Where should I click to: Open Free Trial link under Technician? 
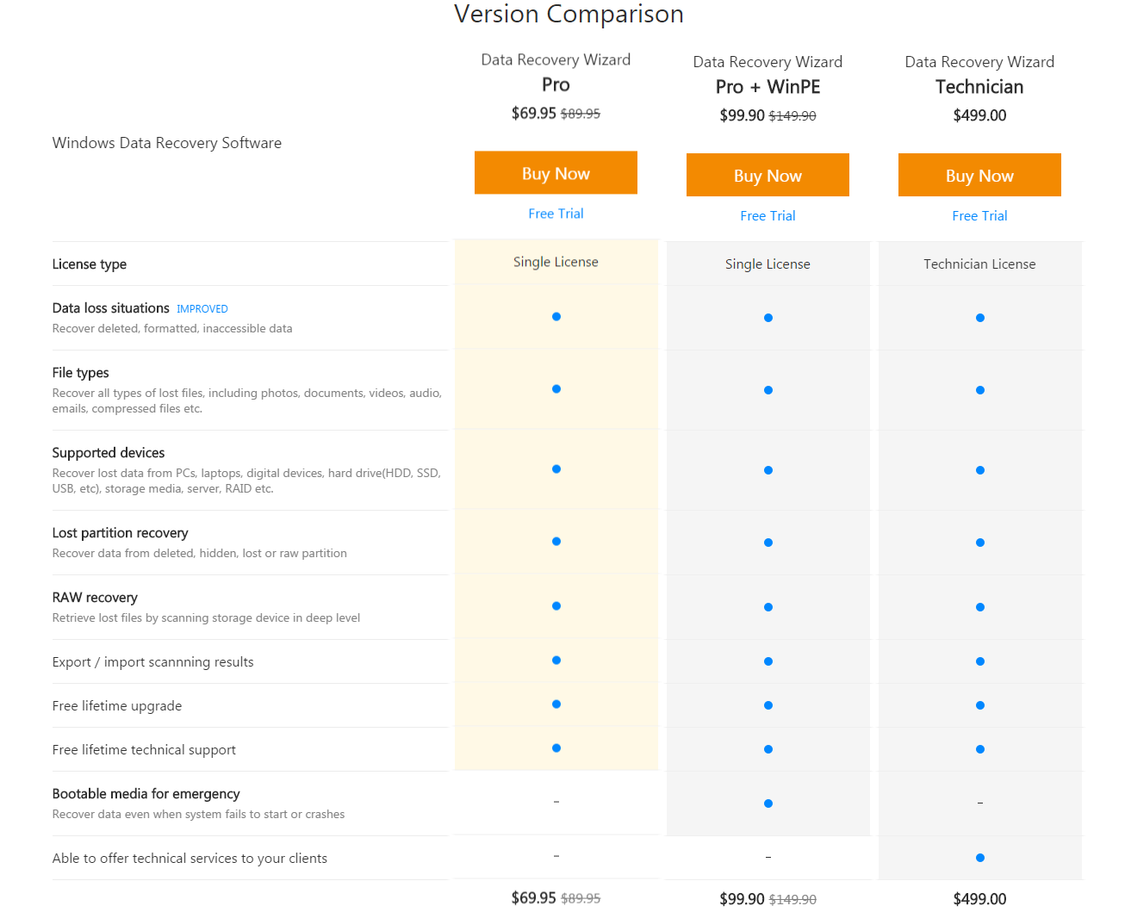tap(979, 216)
